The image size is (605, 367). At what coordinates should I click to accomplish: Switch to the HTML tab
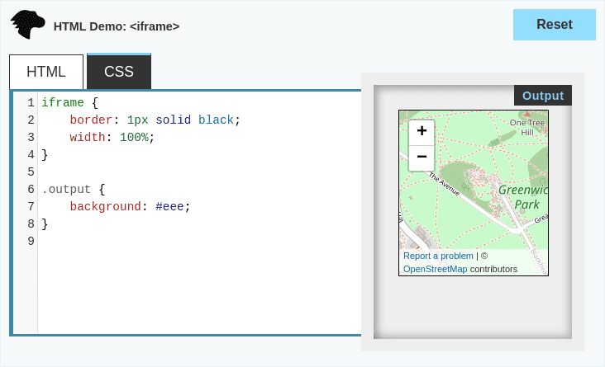46,72
